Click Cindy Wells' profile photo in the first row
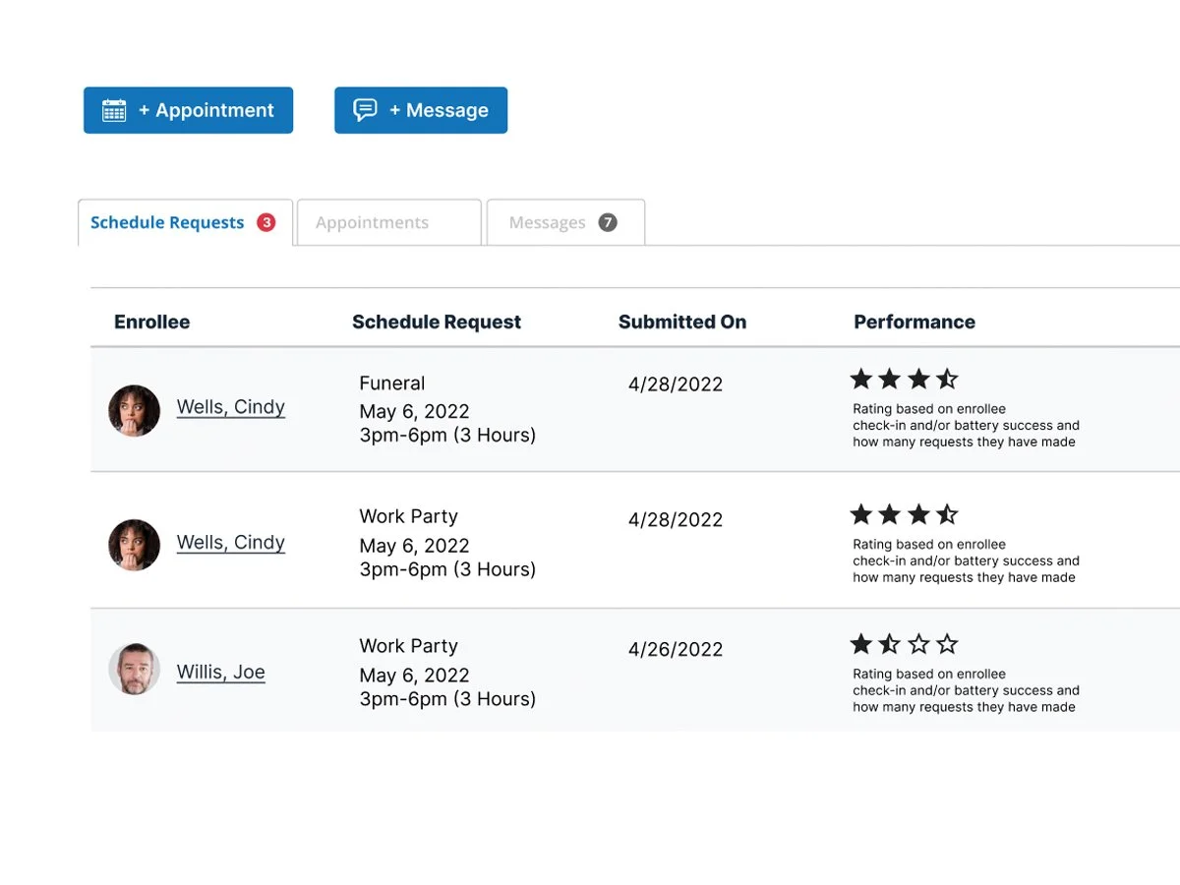 point(134,411)
